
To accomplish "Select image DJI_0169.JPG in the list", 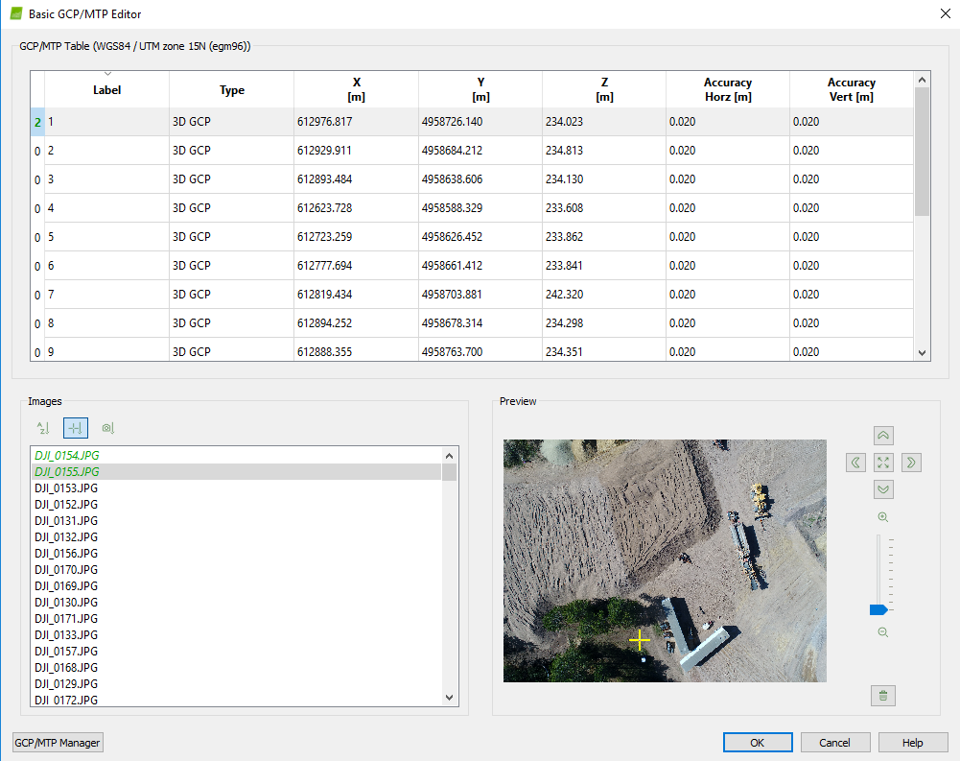I will coord(236,585).
